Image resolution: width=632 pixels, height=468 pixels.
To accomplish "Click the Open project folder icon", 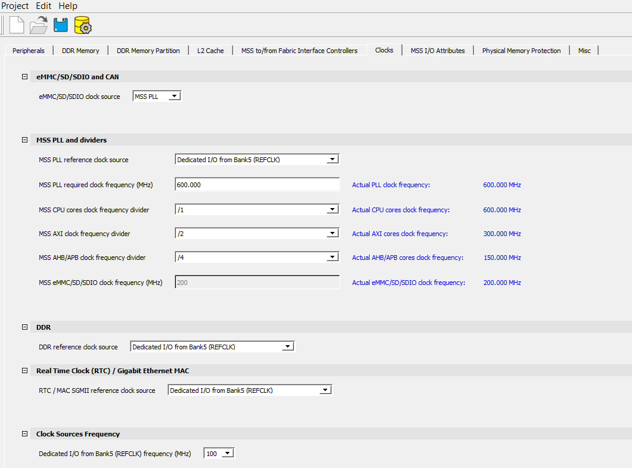I will pyautogui.click(x=39, y=26).
